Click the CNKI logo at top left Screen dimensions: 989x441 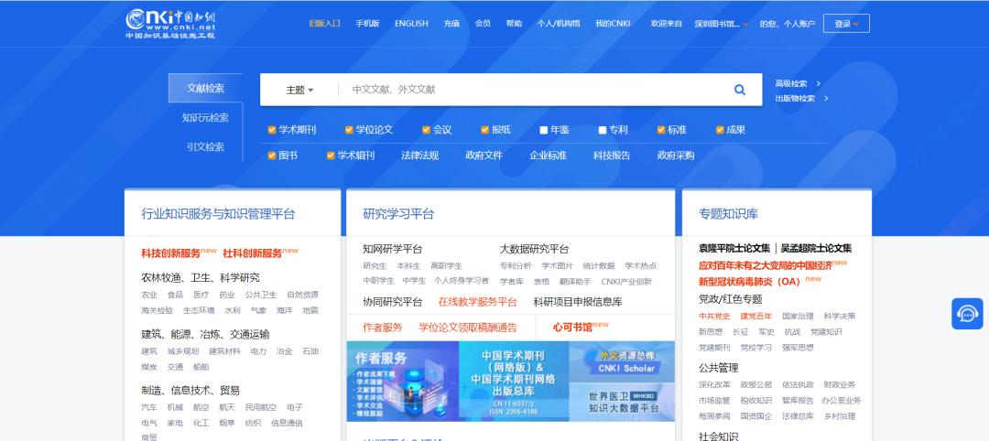click(170, 23)
